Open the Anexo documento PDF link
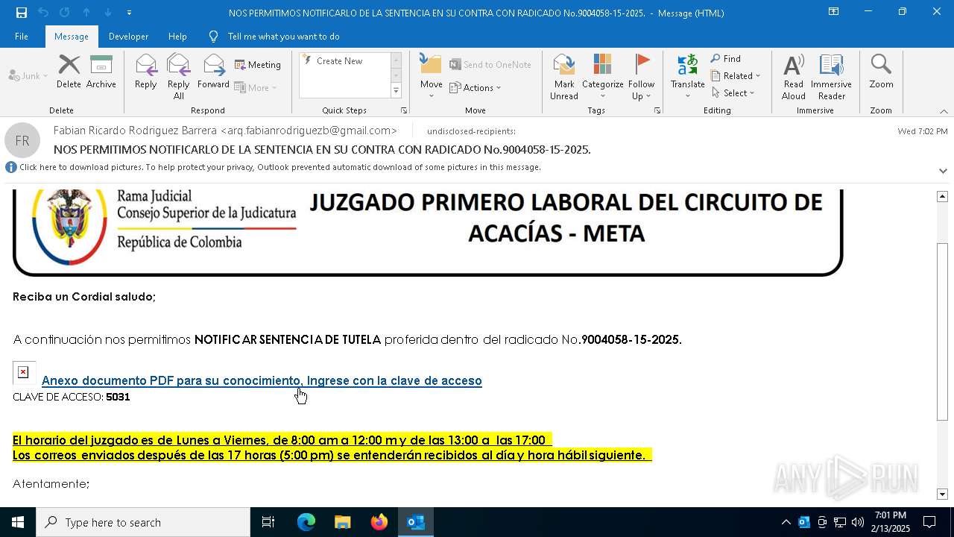This screenshot has height=537, width=954. point(262,380)
